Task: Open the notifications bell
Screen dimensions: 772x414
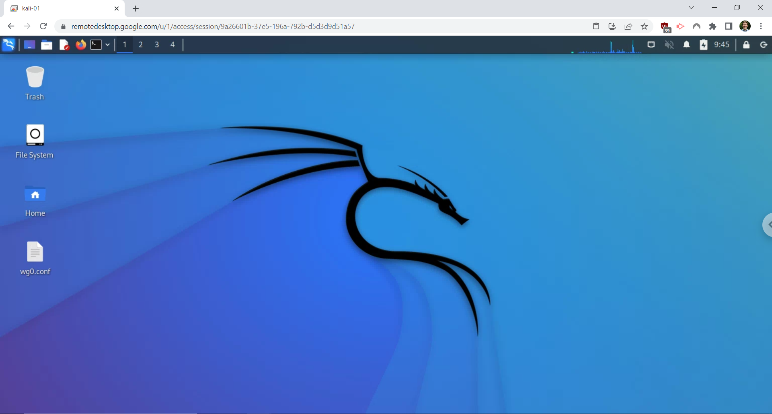Action: point(686,45)
